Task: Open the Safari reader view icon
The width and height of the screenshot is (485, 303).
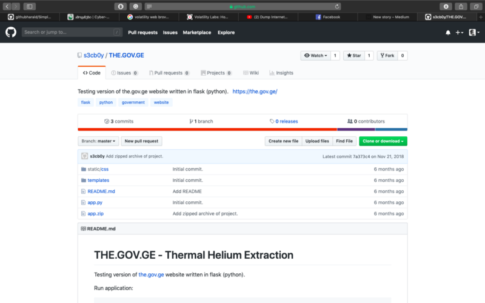Action: (149, 7)
